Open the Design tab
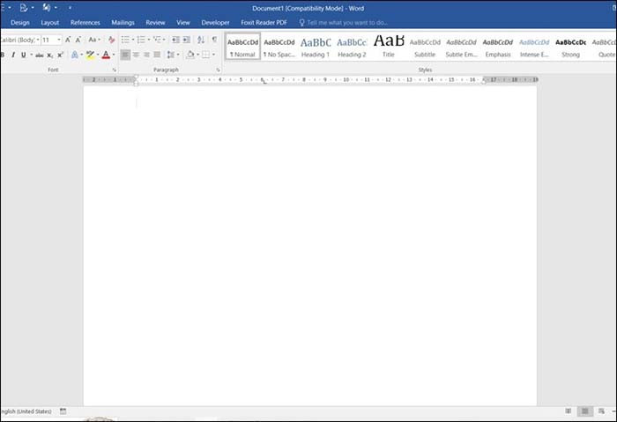 click(x=20, y=23)
